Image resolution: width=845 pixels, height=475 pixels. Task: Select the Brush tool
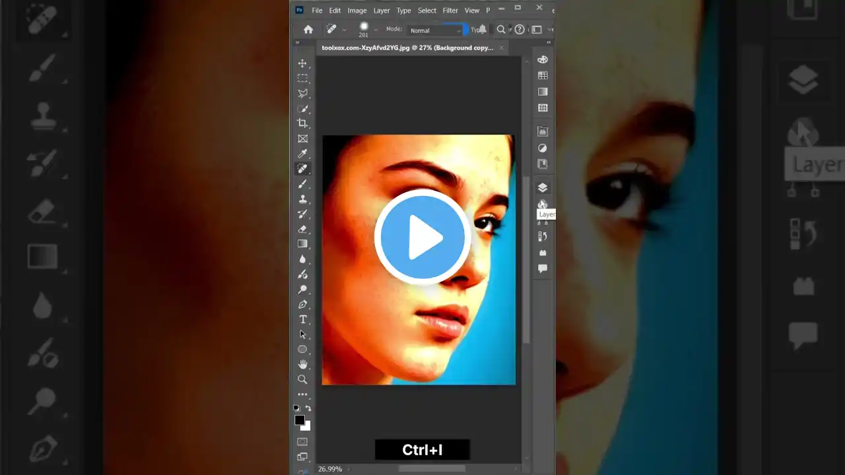coord(302,184)
